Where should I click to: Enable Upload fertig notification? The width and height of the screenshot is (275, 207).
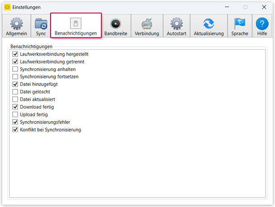(15, 115)
